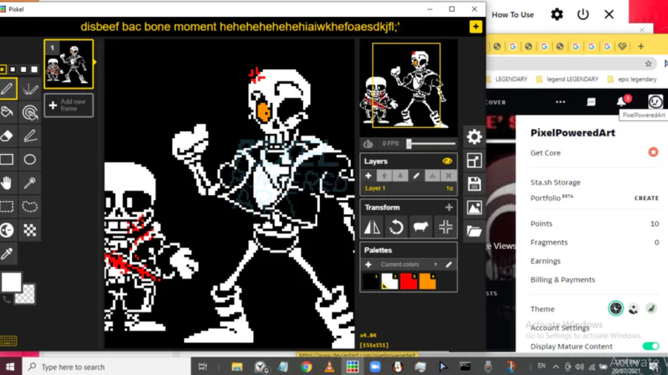Click Add new frame button
This screenshot has height=375, width=668.
68,105
